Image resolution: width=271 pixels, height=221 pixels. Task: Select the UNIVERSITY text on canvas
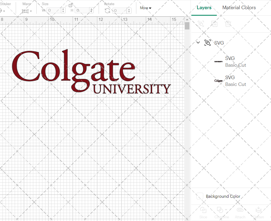[x=132, y=89]
